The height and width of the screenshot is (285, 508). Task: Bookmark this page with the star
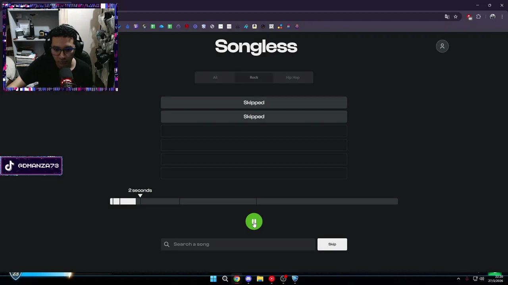456,17
